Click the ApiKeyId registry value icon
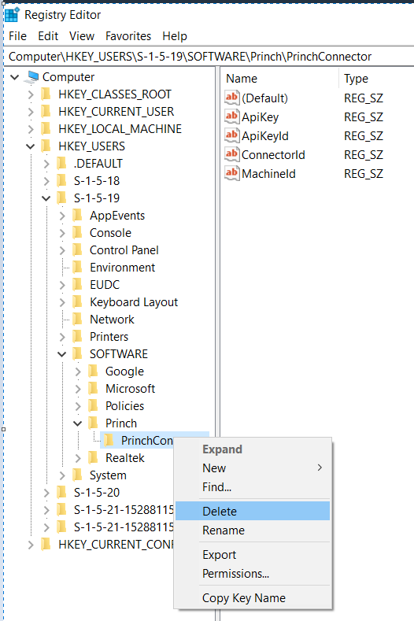 [x=231, y=136]
